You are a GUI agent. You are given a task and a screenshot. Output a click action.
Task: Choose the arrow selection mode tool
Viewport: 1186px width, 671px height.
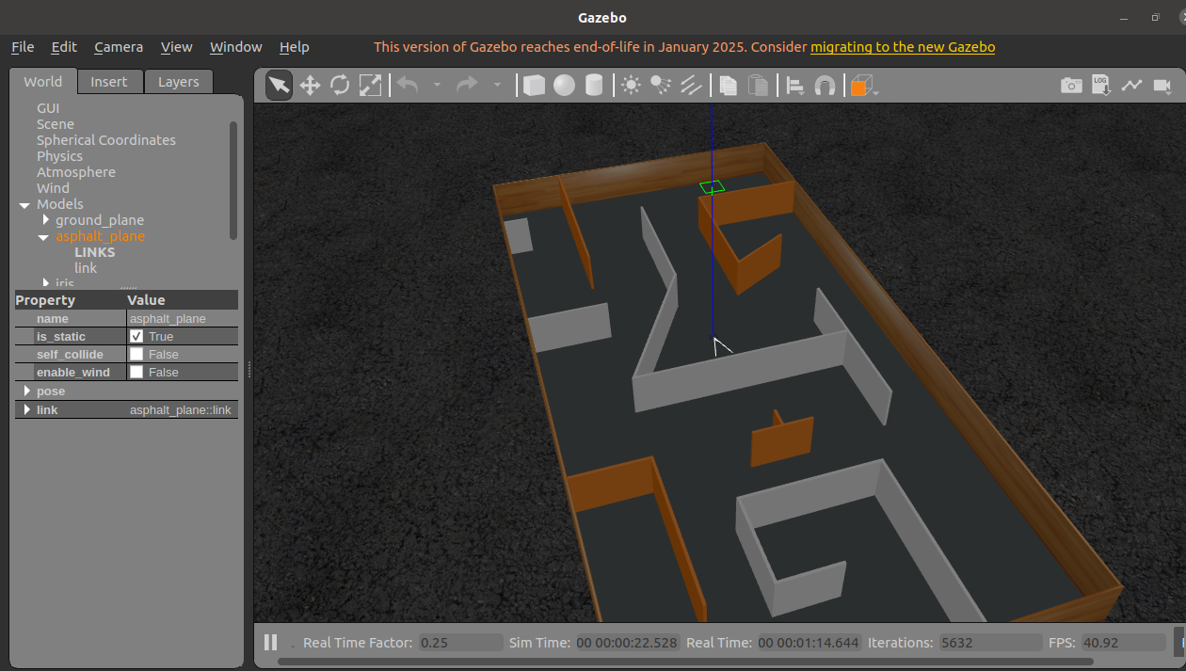click(x=279, y=86)
